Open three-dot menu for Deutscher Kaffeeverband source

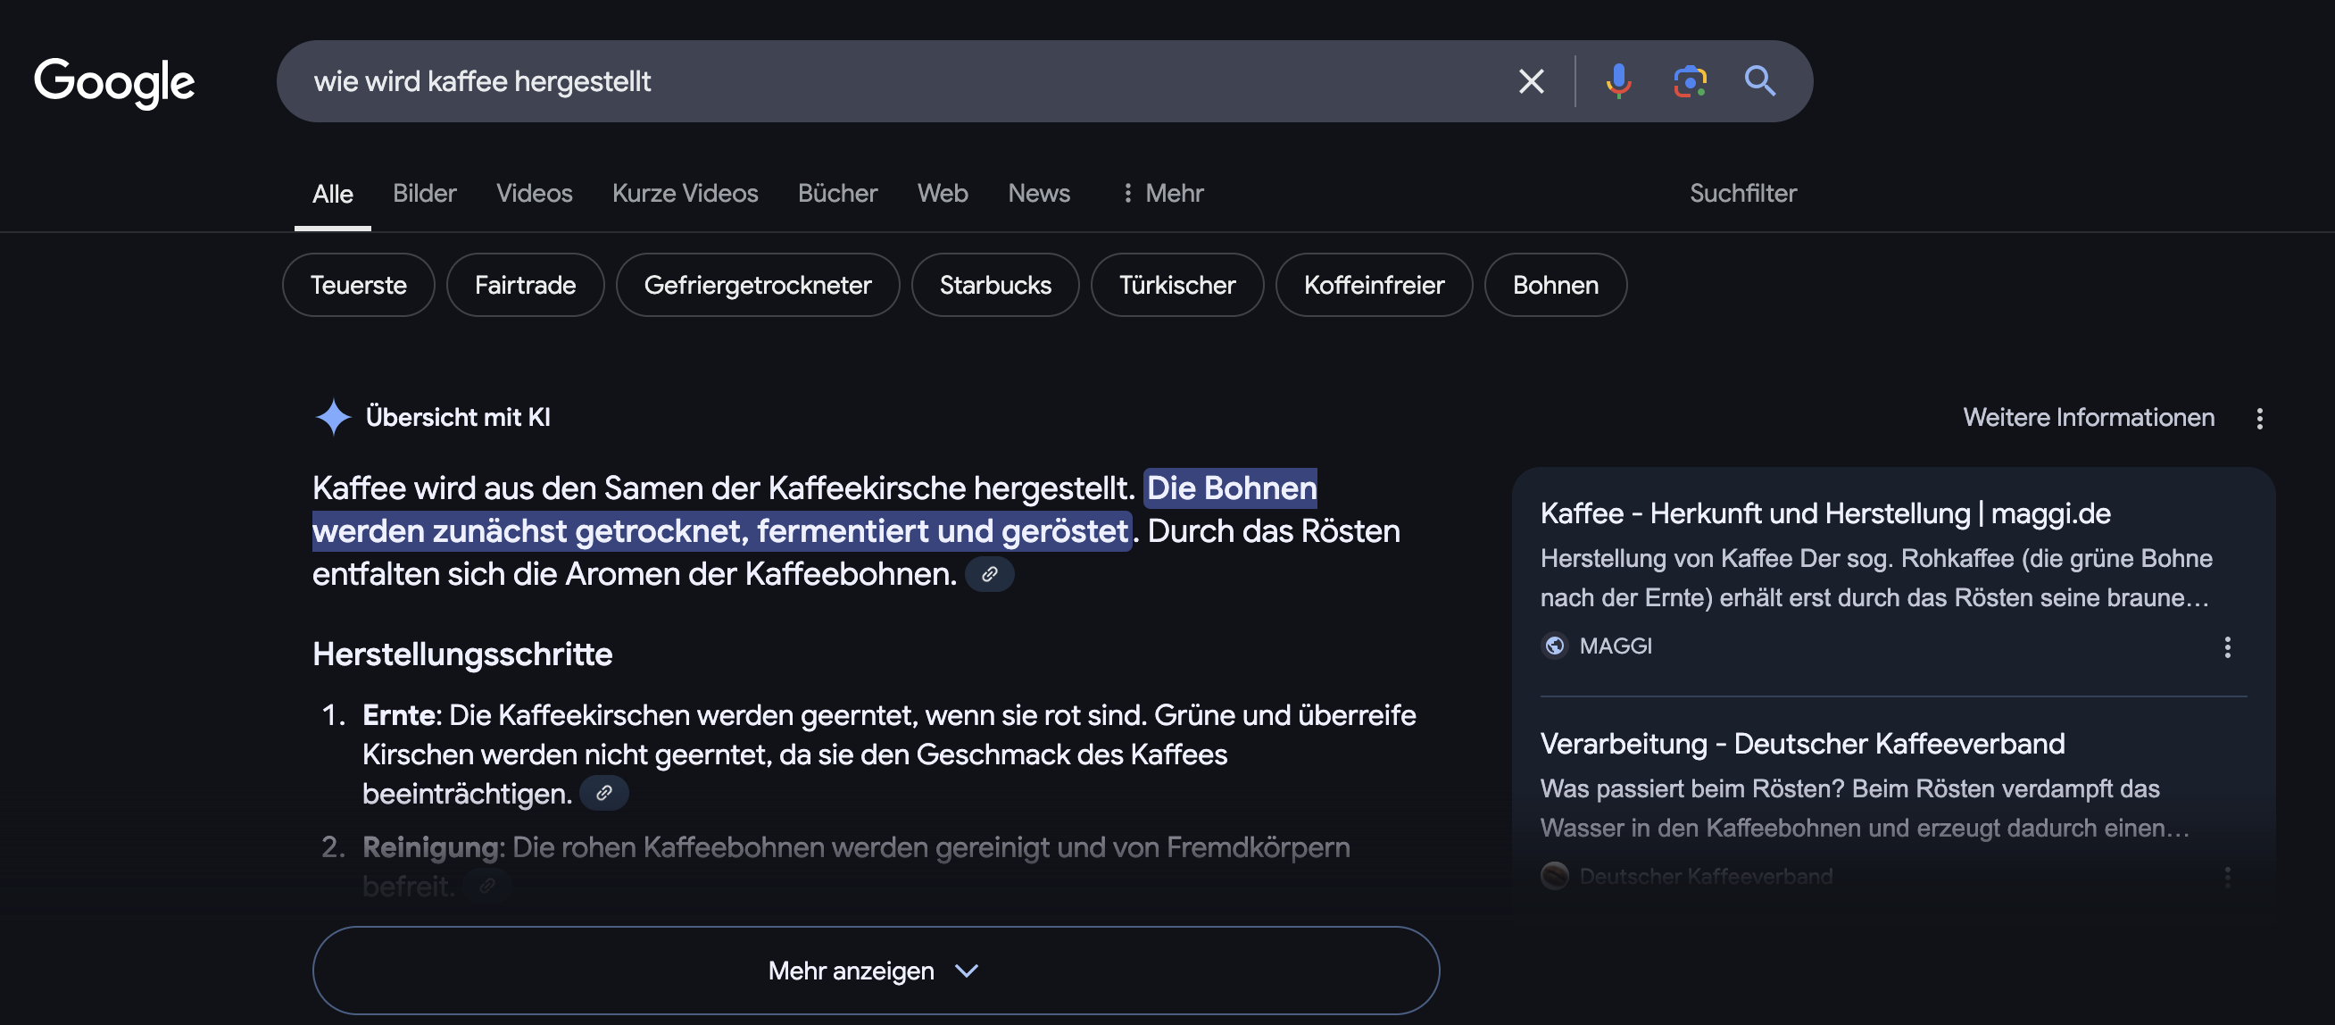coord(2227,877)
